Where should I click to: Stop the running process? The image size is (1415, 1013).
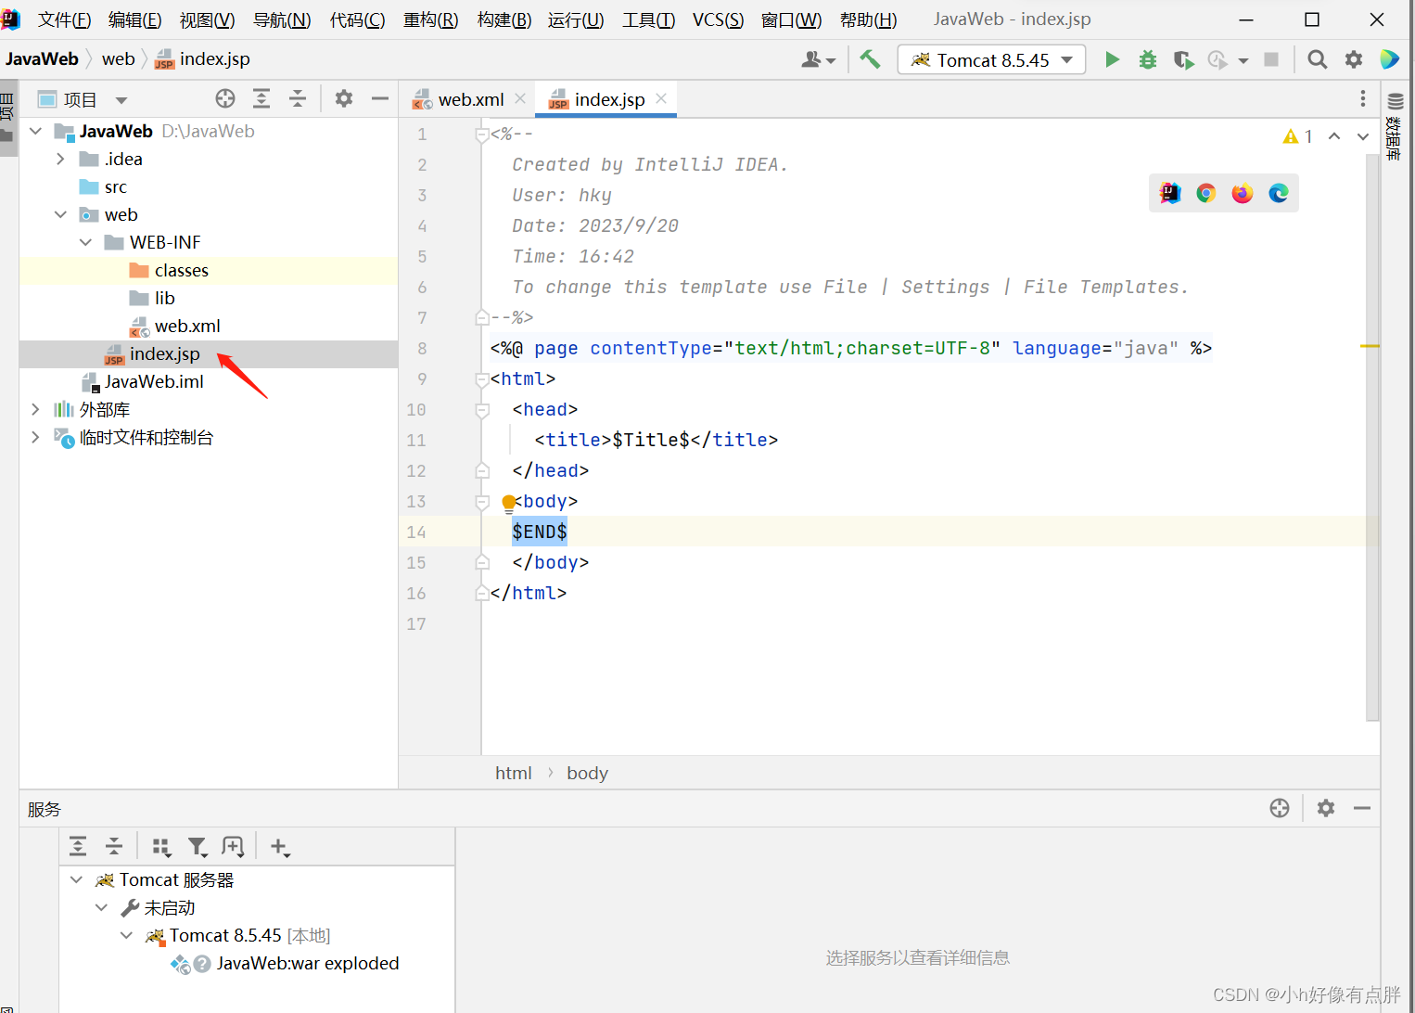coord(1271,59)
